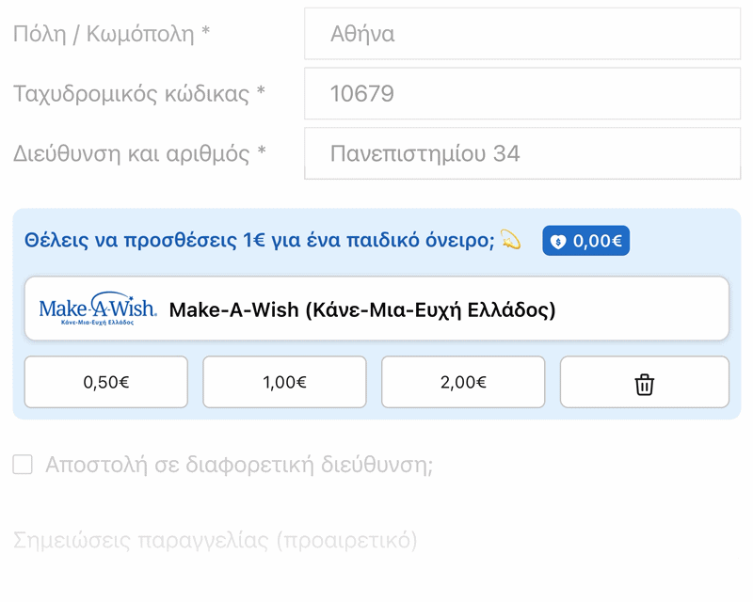Click the postal code field showing 10679
Image resolution: width=753 pixels, height=602 pixels.
point(521,93)
